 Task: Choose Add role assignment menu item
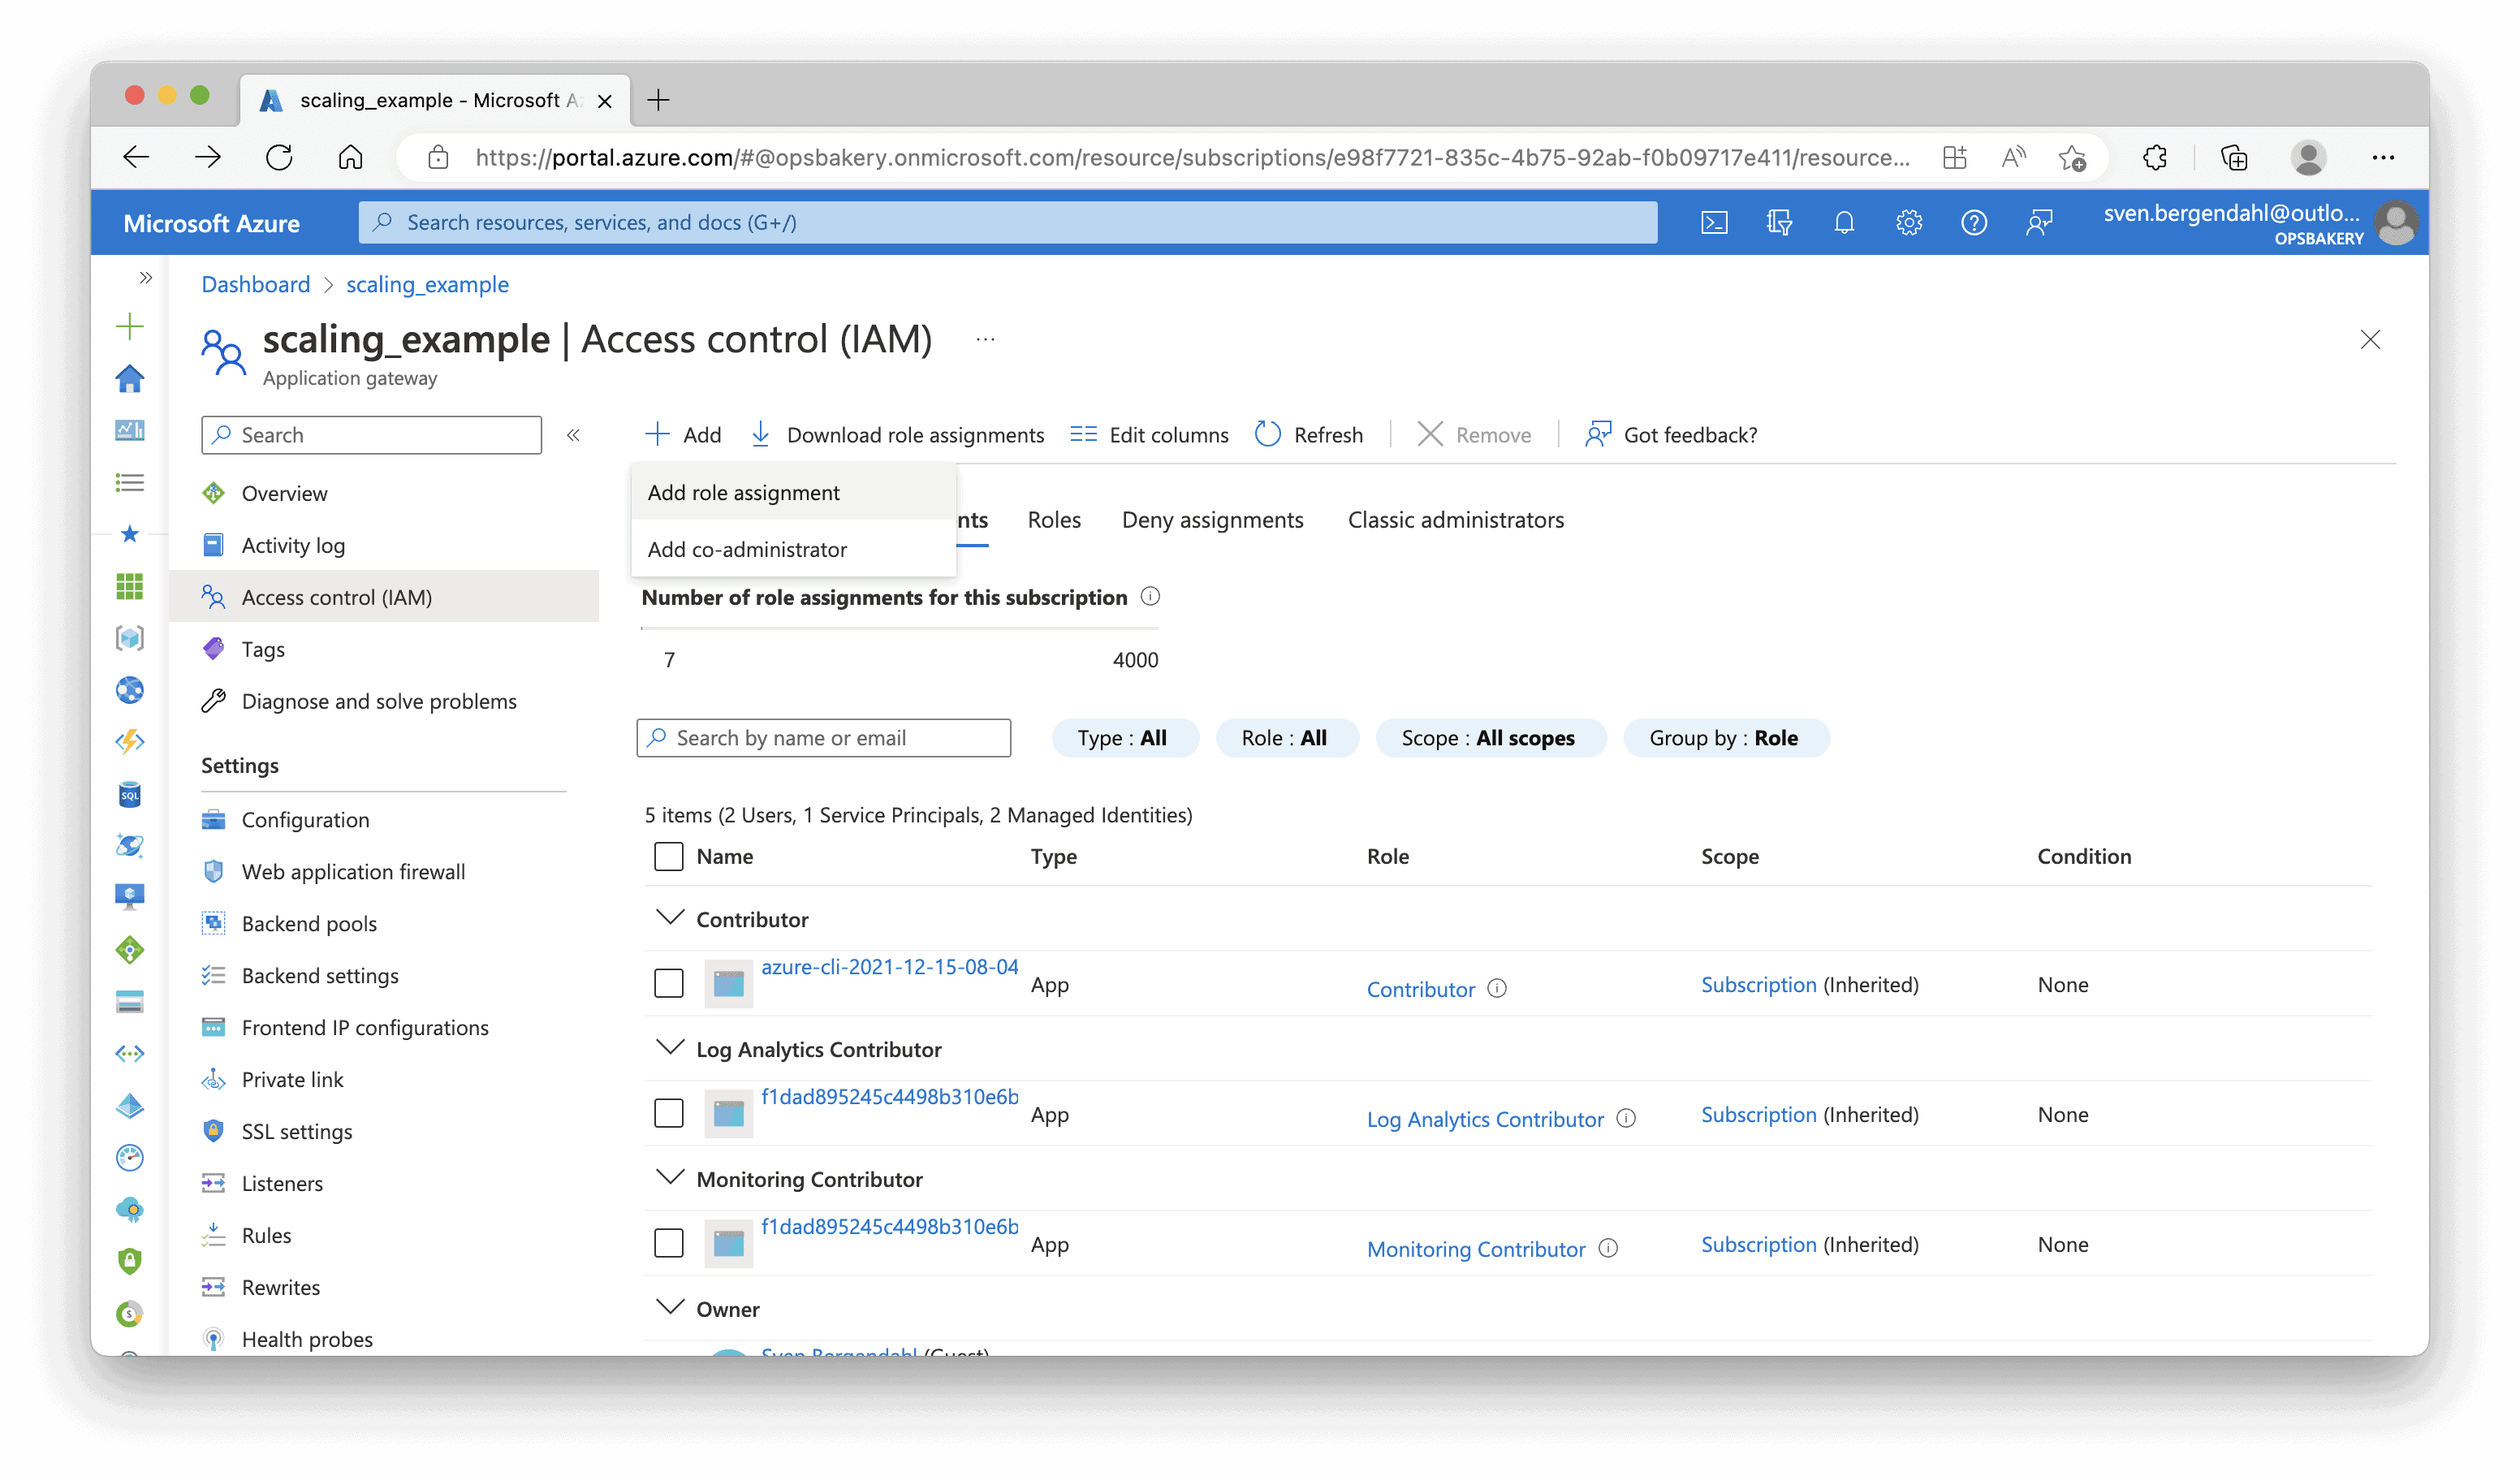click(743, 492)
